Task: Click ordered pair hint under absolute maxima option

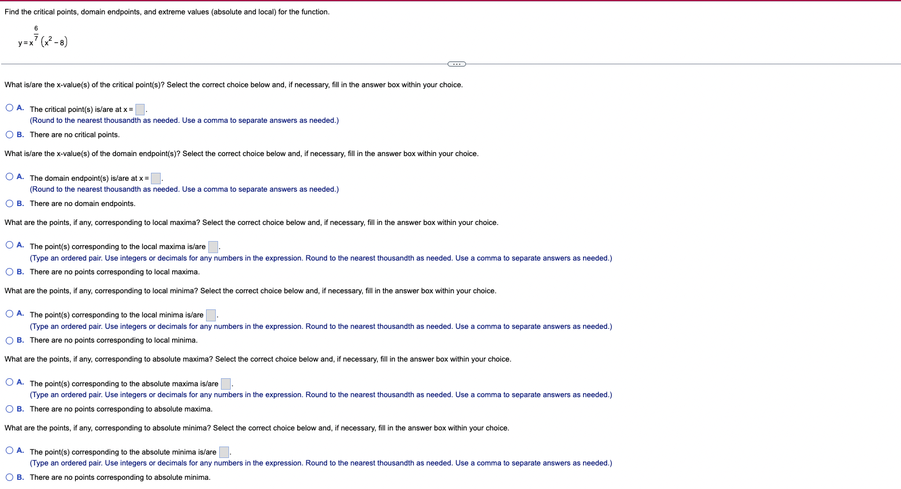Action: tap(321, 395)
